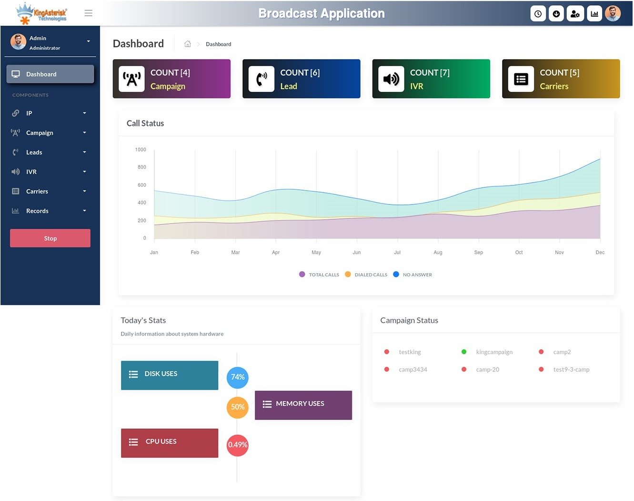Click the history clock icon in the top bar
This screenshot has height=501, width=634.
(538, 13)
